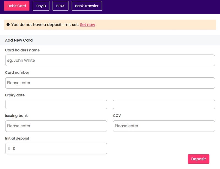Select the Debit Card payment tab
Viewport: 220px width, 169px height.
pos(17,6)
